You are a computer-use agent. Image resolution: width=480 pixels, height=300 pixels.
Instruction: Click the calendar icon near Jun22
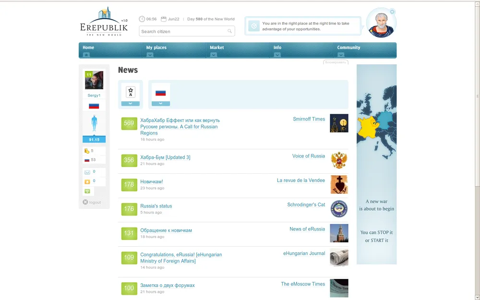tap(164, 19)
